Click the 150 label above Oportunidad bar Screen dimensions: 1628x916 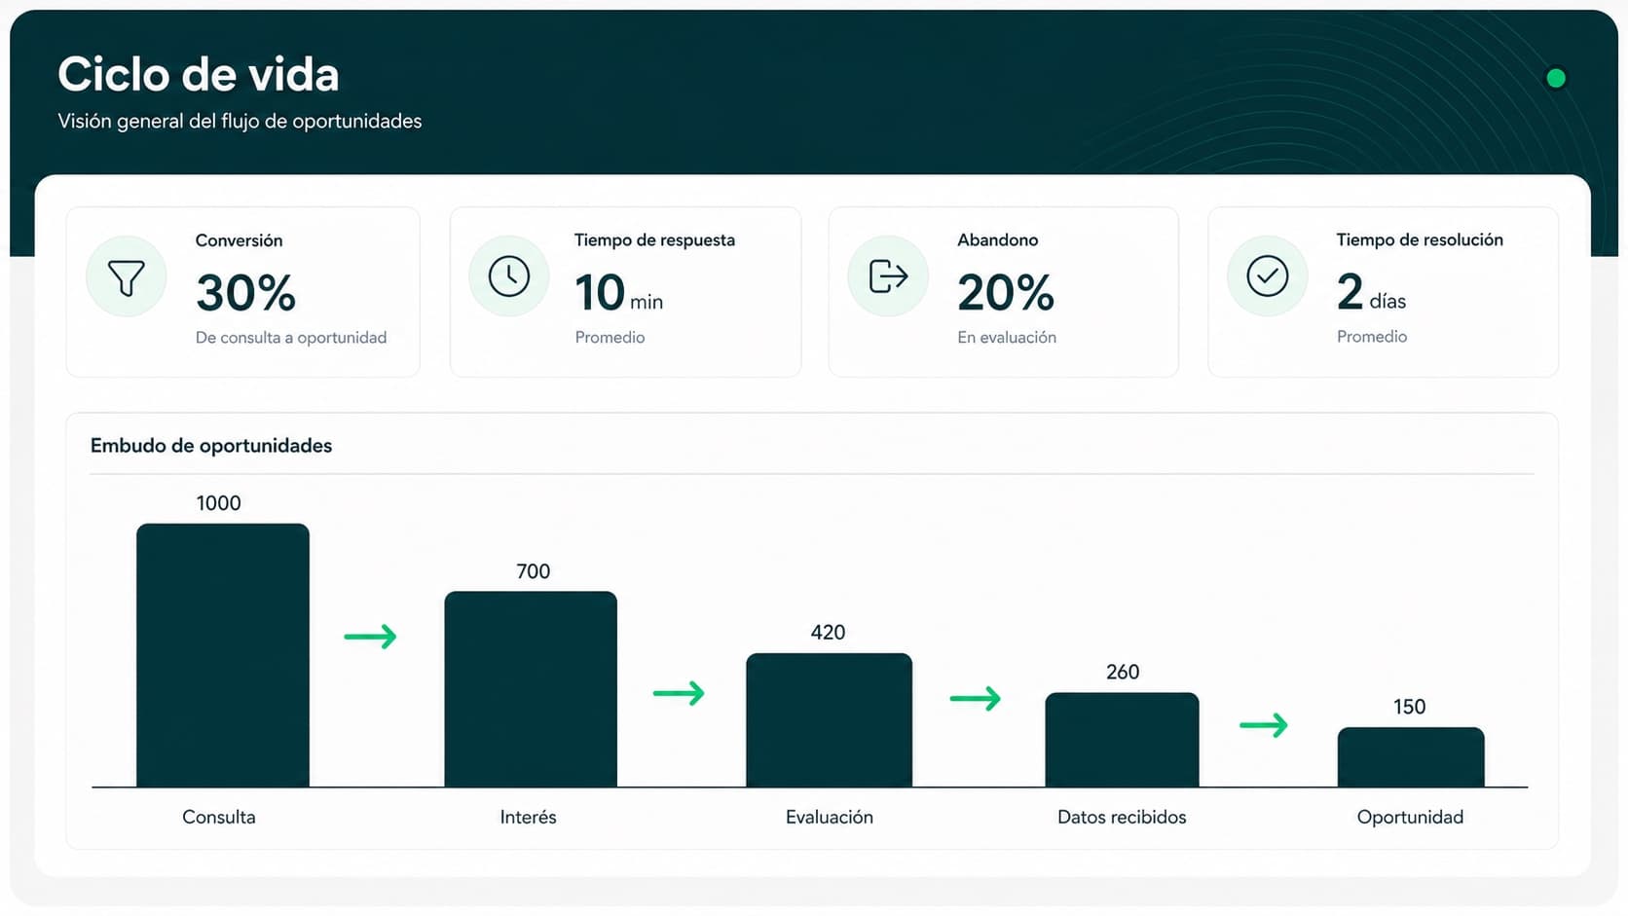(1409, 707)
